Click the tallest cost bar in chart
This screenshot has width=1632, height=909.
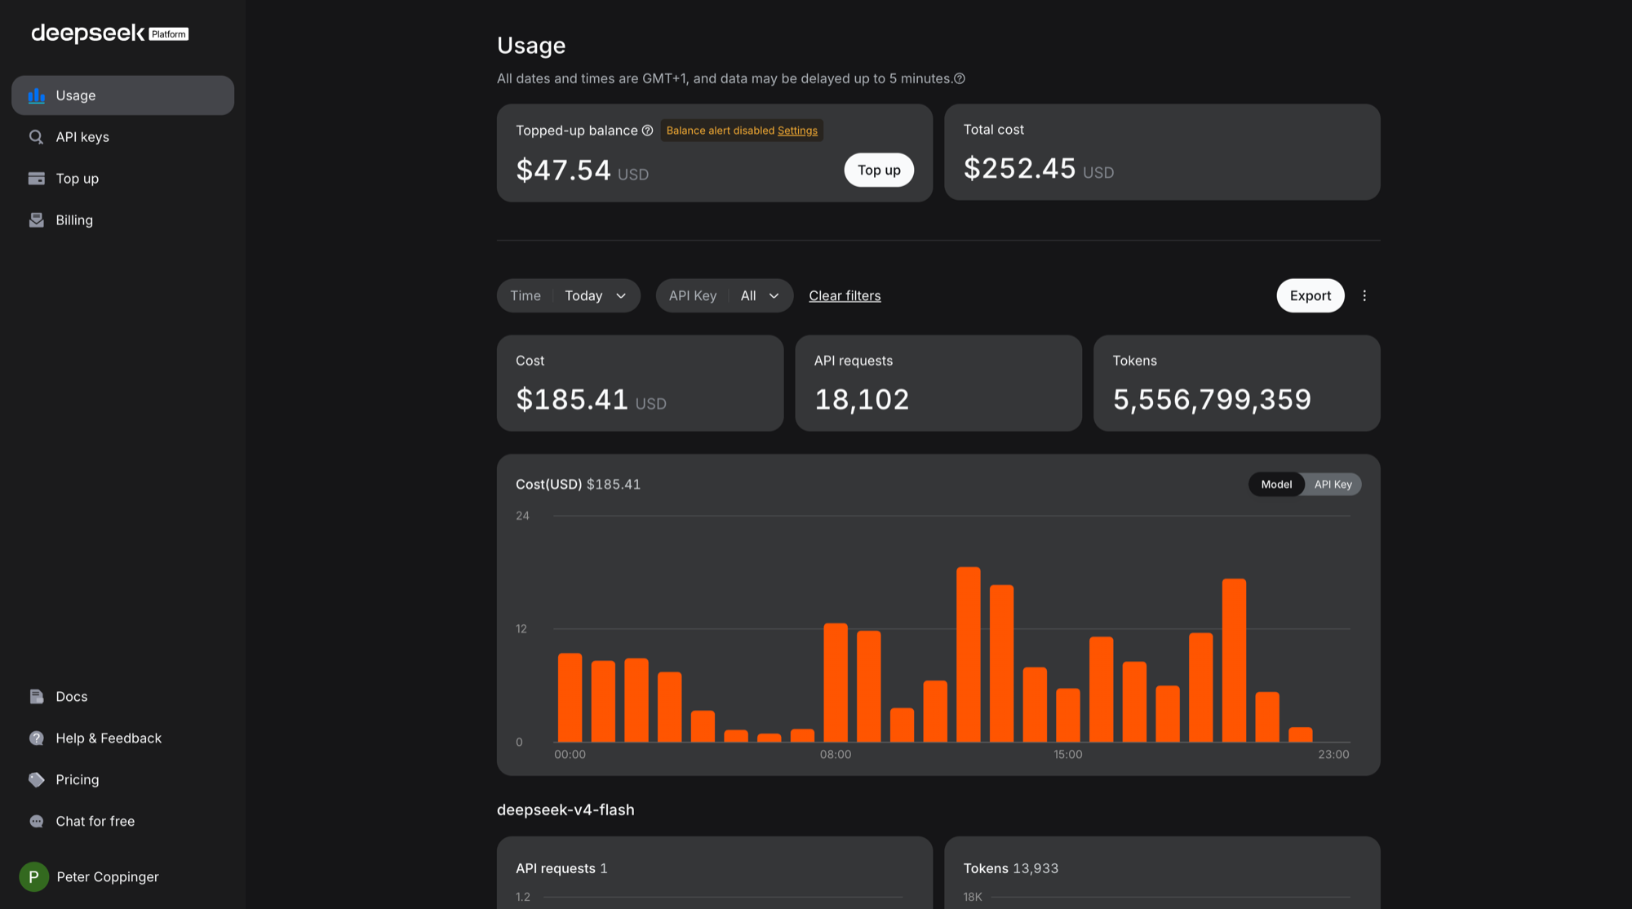point(969,654)
